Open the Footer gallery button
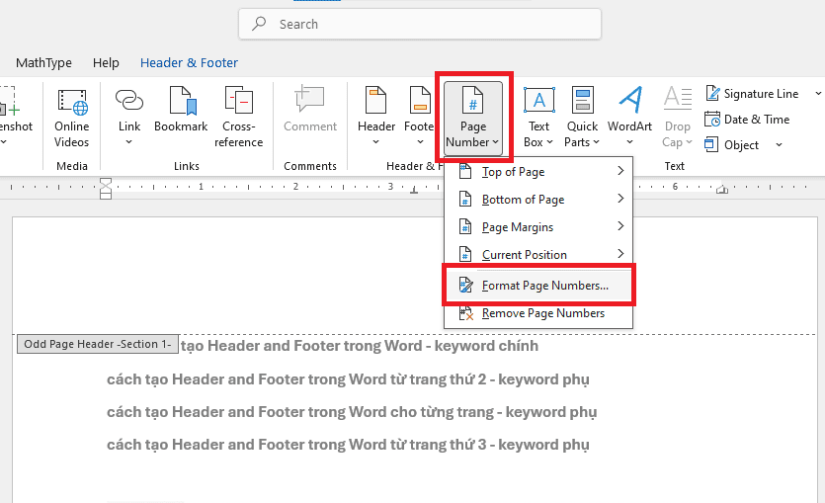 click(x=419, y=118)
